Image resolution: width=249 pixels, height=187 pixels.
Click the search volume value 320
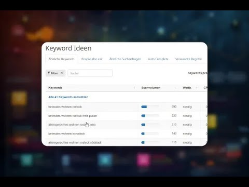point(174,116)
